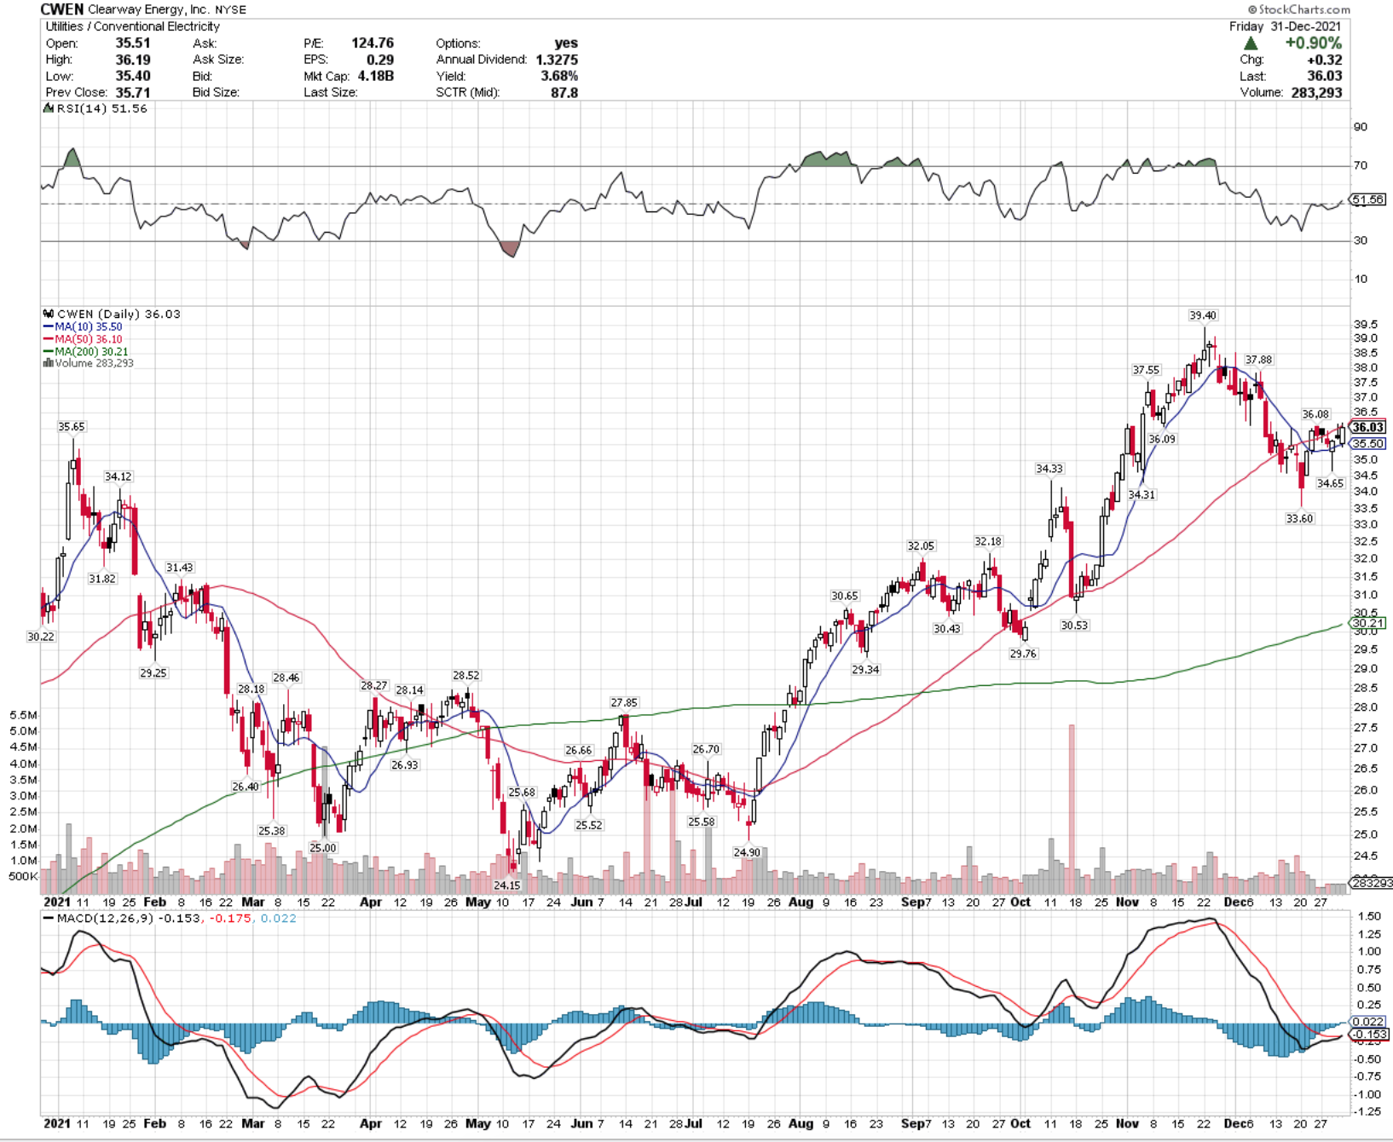Click the Mkt Cap value 4.18B
This screenshot has height=1142, width=1393.
point(375,76)
